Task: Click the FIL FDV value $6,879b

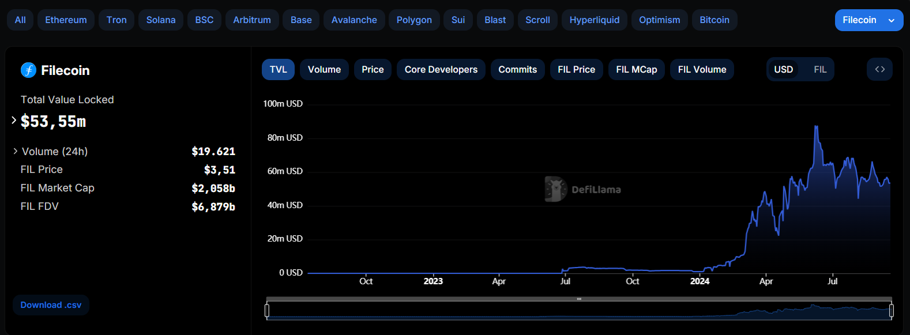Action: coord(213,207)
